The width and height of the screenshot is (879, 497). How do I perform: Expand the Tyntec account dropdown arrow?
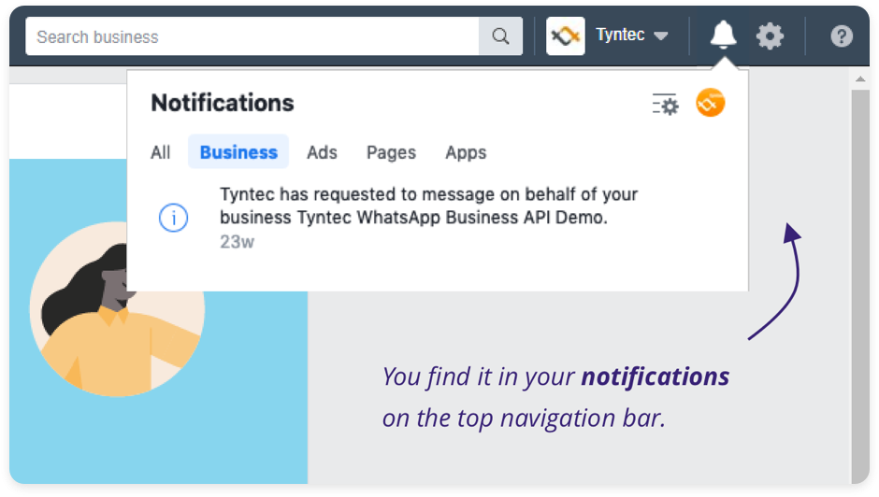coord(661,36)
